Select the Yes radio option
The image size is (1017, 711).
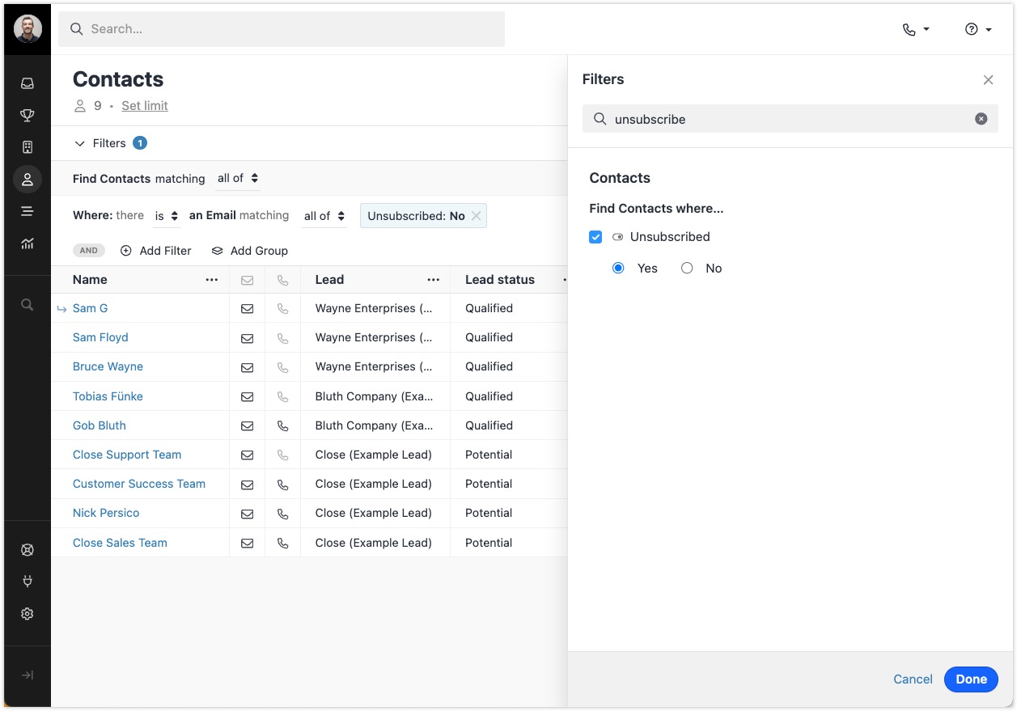[619, 269]
